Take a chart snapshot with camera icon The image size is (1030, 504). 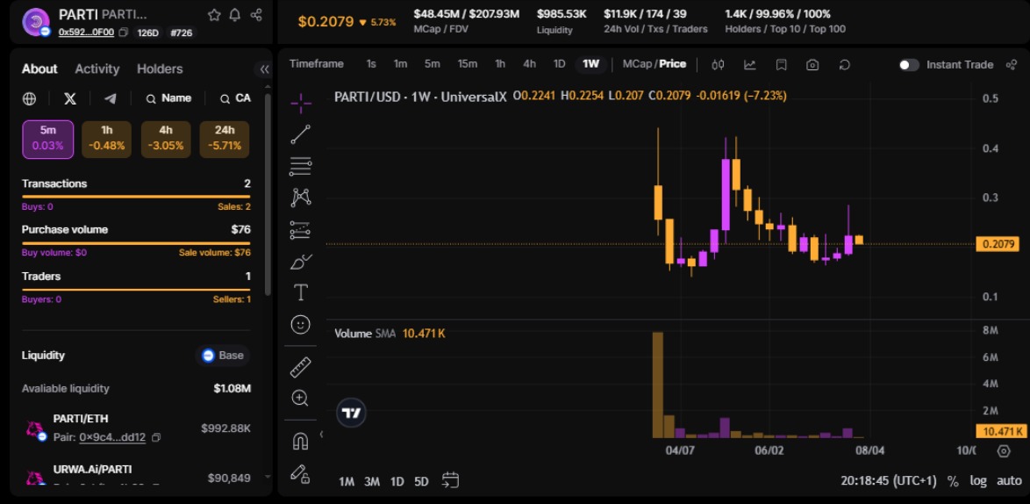pos(812,64)
